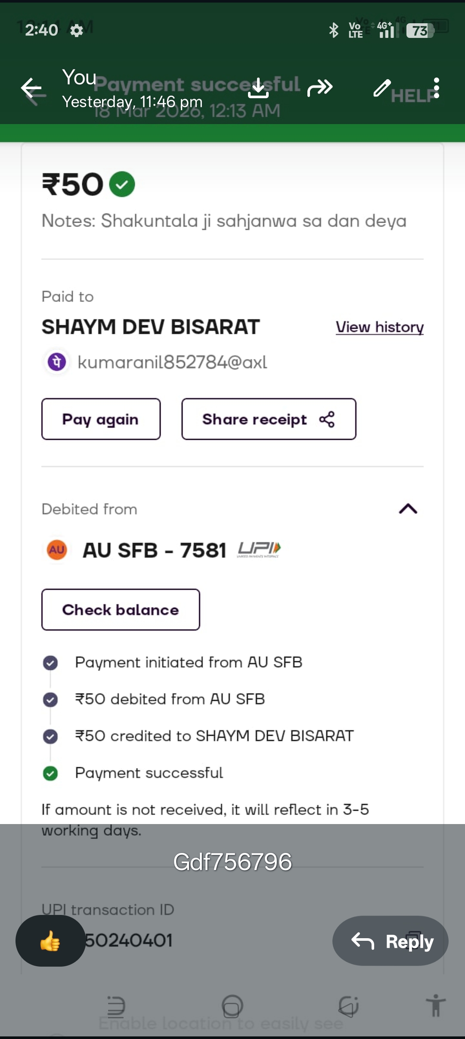
Task: Tap the AU bank logo icon
Action: click(57, 550)
